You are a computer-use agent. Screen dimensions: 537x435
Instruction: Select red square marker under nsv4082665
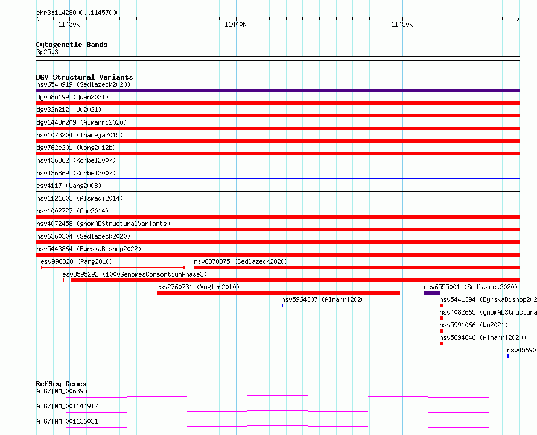[442, 318]
